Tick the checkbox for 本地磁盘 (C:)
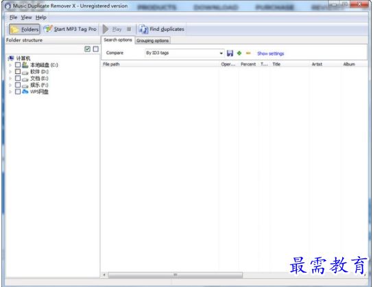The width and height of the screenshot is (373, 287). (x=18, y=64)
